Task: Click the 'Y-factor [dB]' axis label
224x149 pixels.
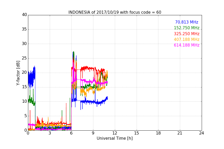Action: click(18, 73)
